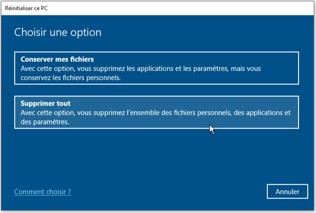Choose the "Supprimer tout" option

tap(156, 112)
